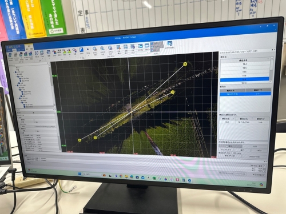Toggle the top checkbox in ribbon checkbox group
The height and width of the screenshot is (214, 286).
(x=152, y=43)
